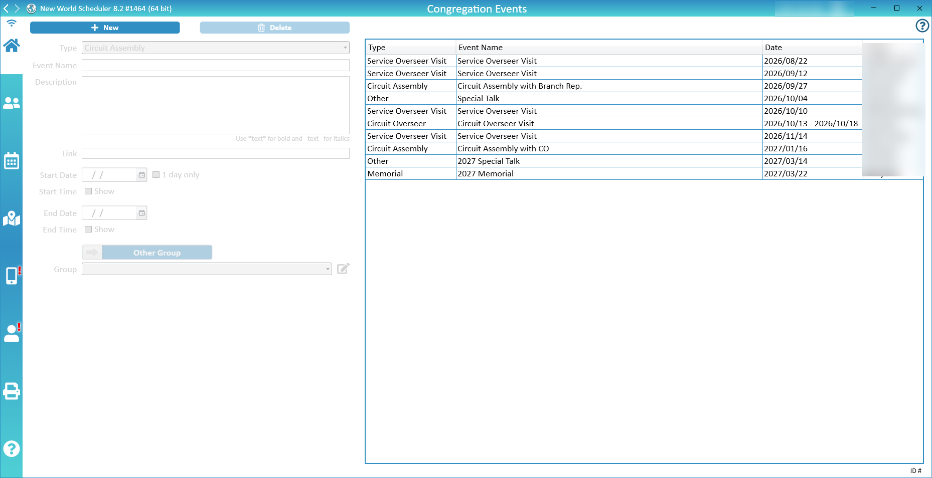Click the Circuit Overseer type cell

[411, 123]
